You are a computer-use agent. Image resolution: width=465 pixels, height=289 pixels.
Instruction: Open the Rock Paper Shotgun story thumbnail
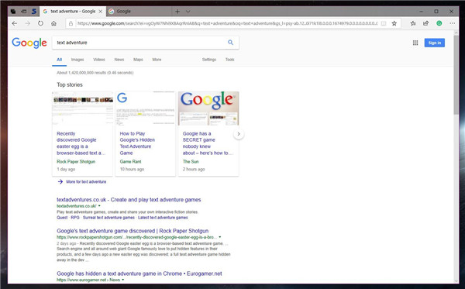click(x=83, y=108)
